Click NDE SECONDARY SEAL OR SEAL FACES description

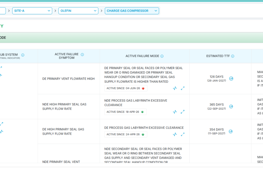click(x=143, y=156)
